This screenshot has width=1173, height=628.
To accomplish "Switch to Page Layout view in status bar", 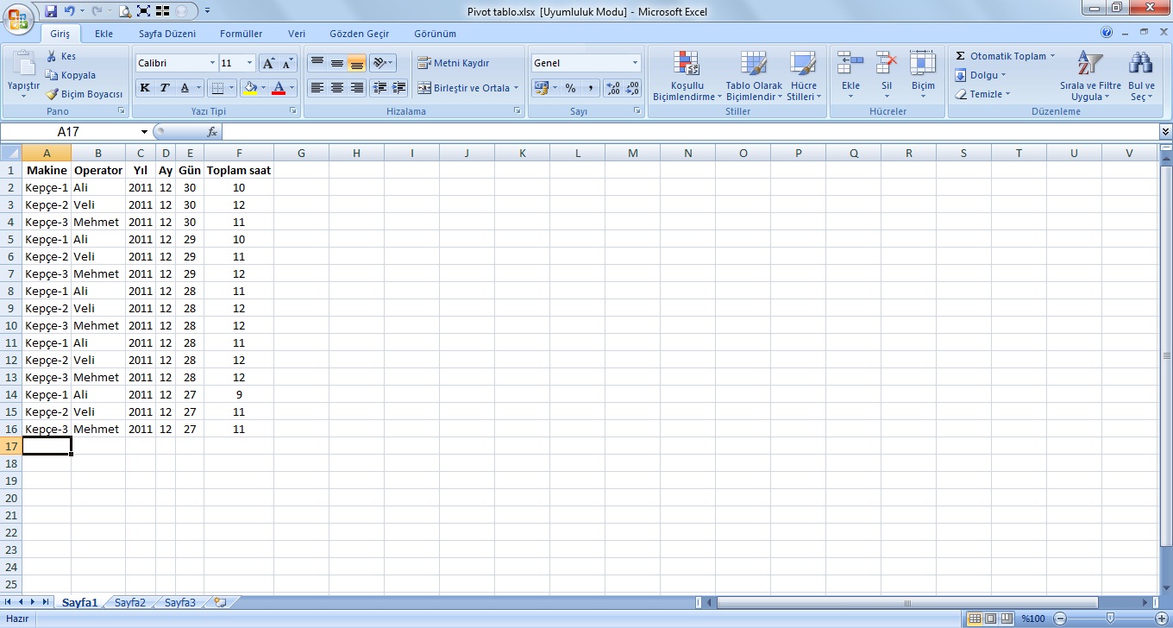I will coord(992,619).
